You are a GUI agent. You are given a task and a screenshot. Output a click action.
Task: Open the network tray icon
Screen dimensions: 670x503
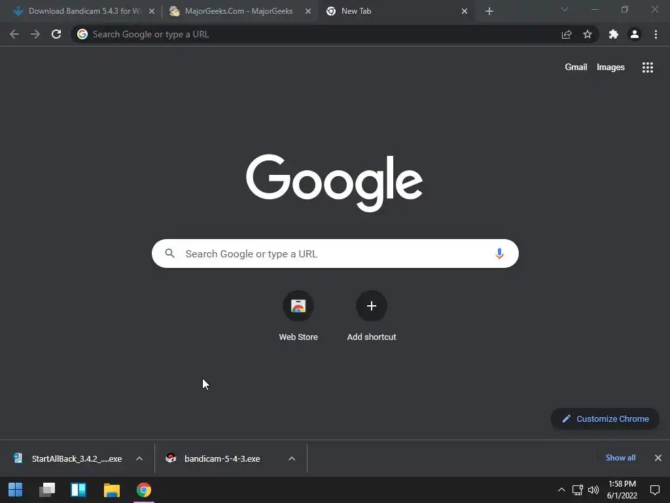tap(577, 490)
